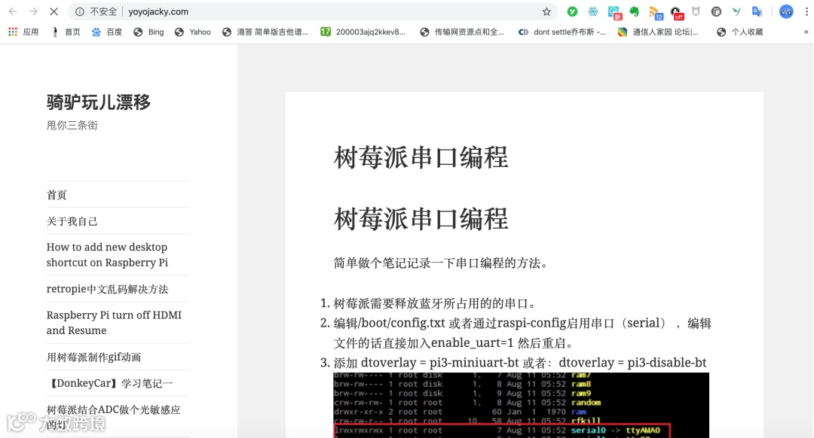Open the Google Translate extension
Image resolution: width=814 pixels, height=438 pixels.
(757, 11)
